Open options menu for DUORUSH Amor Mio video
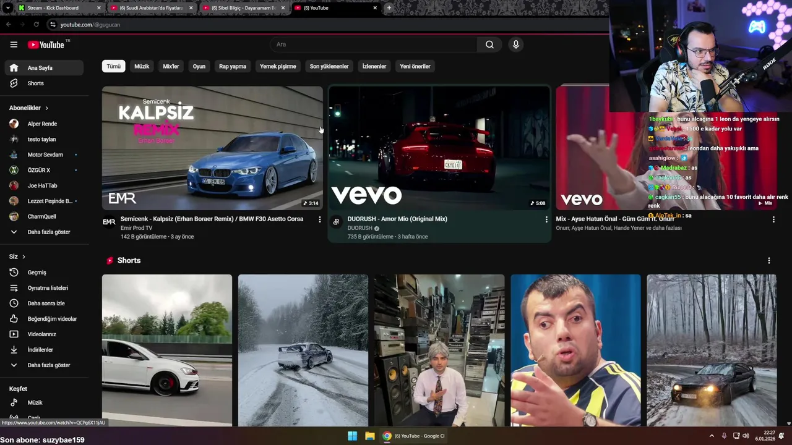 (546, 219)
